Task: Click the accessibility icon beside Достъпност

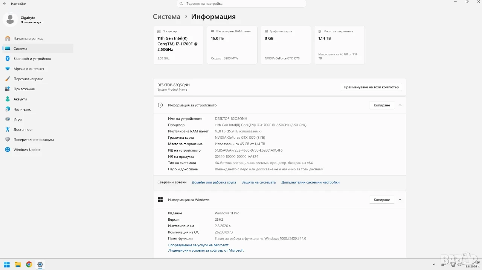Action: point(8,129)
